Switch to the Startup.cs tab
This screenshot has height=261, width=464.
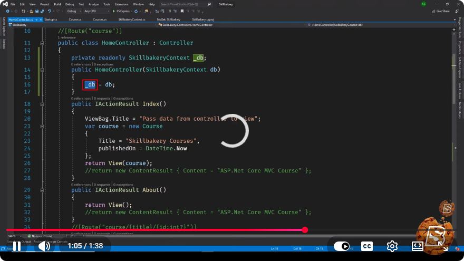pyautogui.click(x=51, y=20)
